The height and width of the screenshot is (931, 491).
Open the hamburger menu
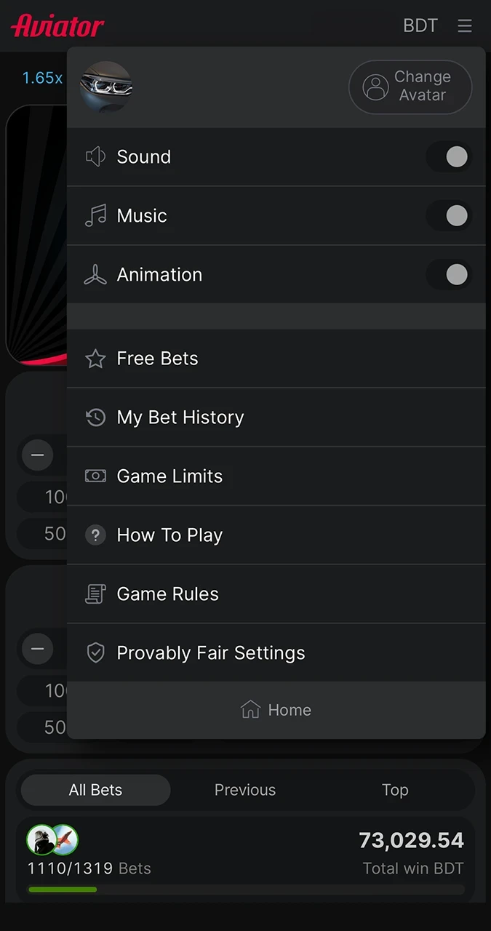tap(465, 25)
